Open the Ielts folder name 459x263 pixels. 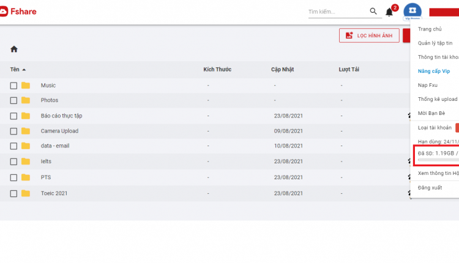point(46,161)
